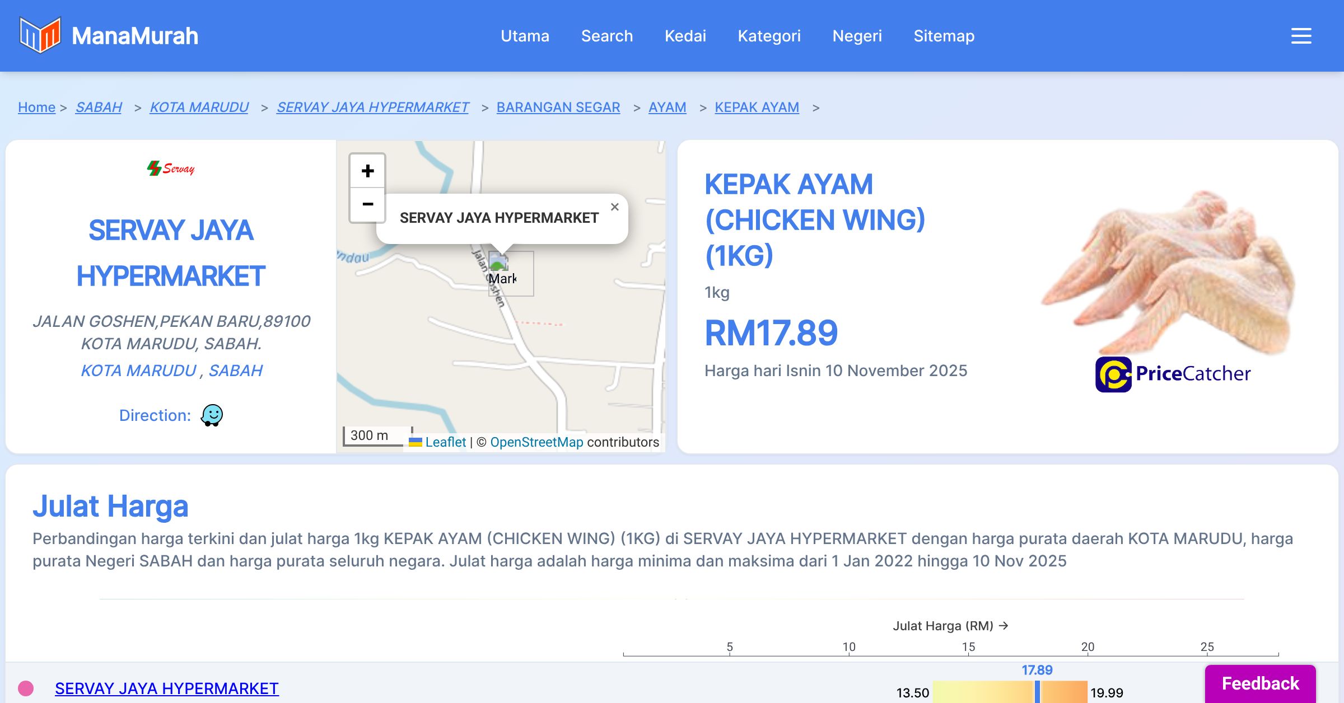Open Waze direction icon

(212, 415)
